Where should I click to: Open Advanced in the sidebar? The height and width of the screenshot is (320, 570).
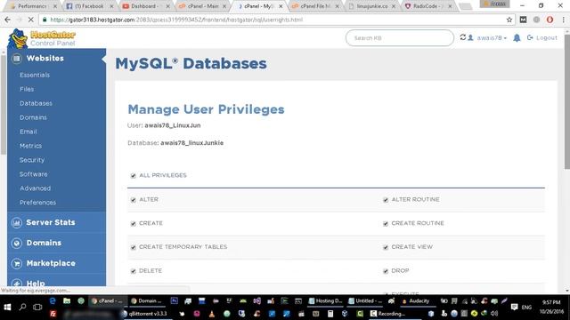tap(35, 188)
